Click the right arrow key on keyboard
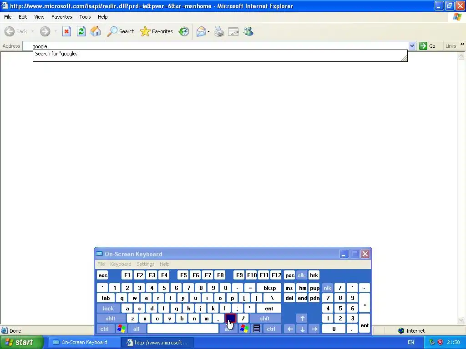The image size is (466, 349). 314,329
